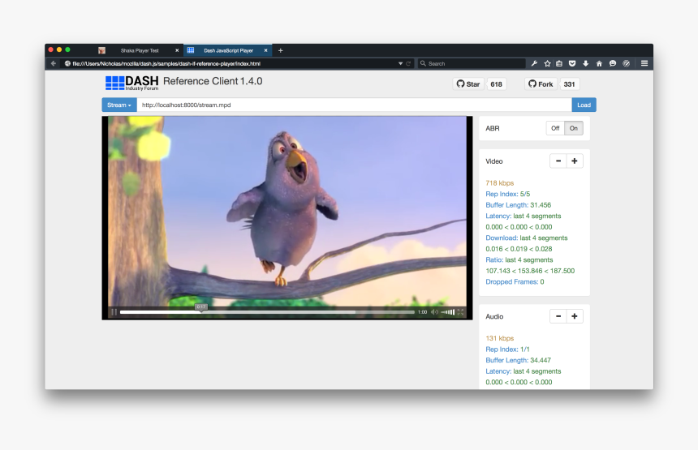Open the developer tools wrench icon

click(x=534, y=63)
